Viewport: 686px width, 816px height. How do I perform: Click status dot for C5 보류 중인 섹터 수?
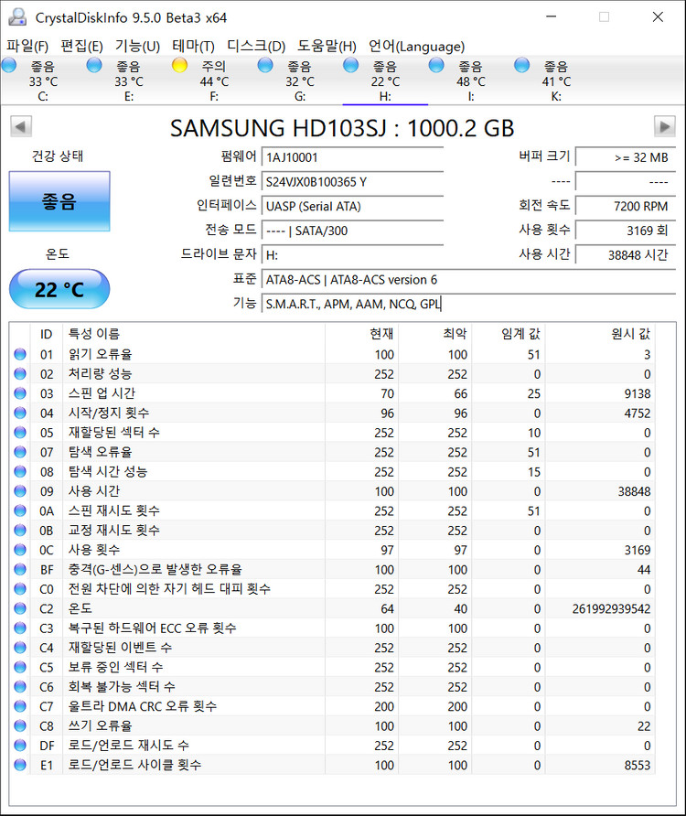(20, 667)
